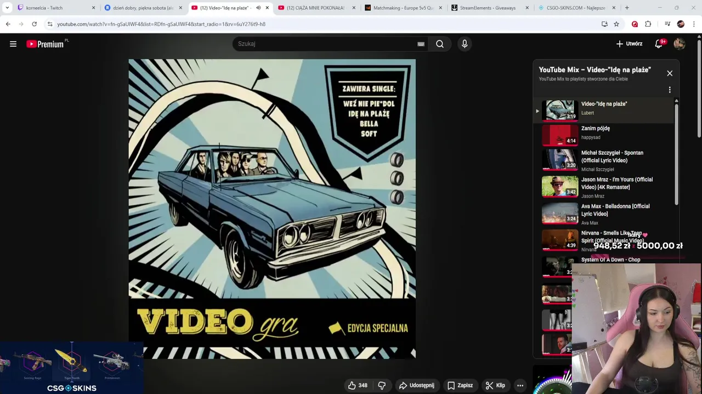Create a clip with Klip button
The width and height of the screenshot is (702, 394).
[495, 385]
